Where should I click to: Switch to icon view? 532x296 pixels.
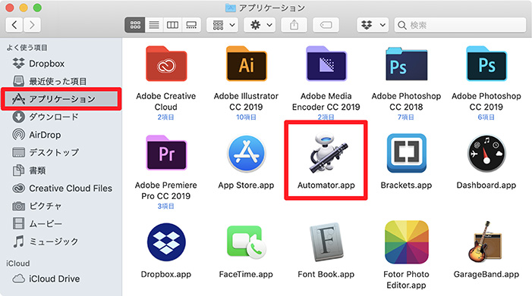135,25
